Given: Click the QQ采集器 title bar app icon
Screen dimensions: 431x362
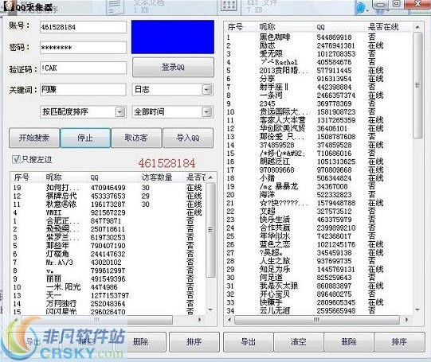Looking at the screenshot, I should point(8,6).
